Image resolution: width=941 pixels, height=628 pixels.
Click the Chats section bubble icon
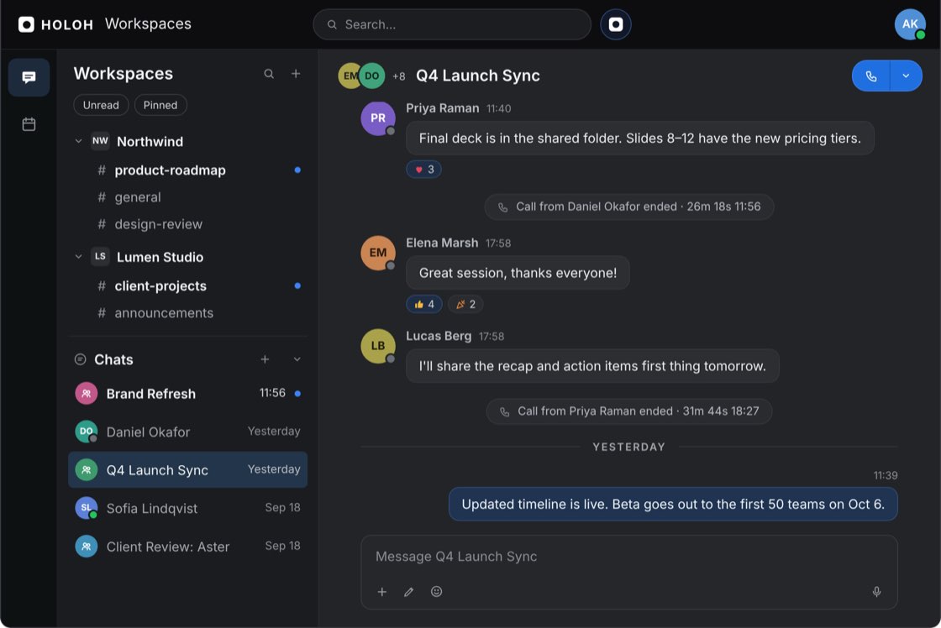click(80, 359)
